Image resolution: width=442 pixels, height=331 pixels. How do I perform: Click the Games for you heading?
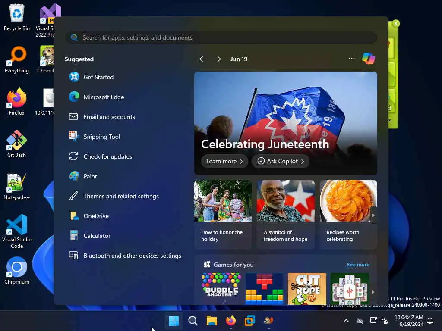tap(234, 265)
